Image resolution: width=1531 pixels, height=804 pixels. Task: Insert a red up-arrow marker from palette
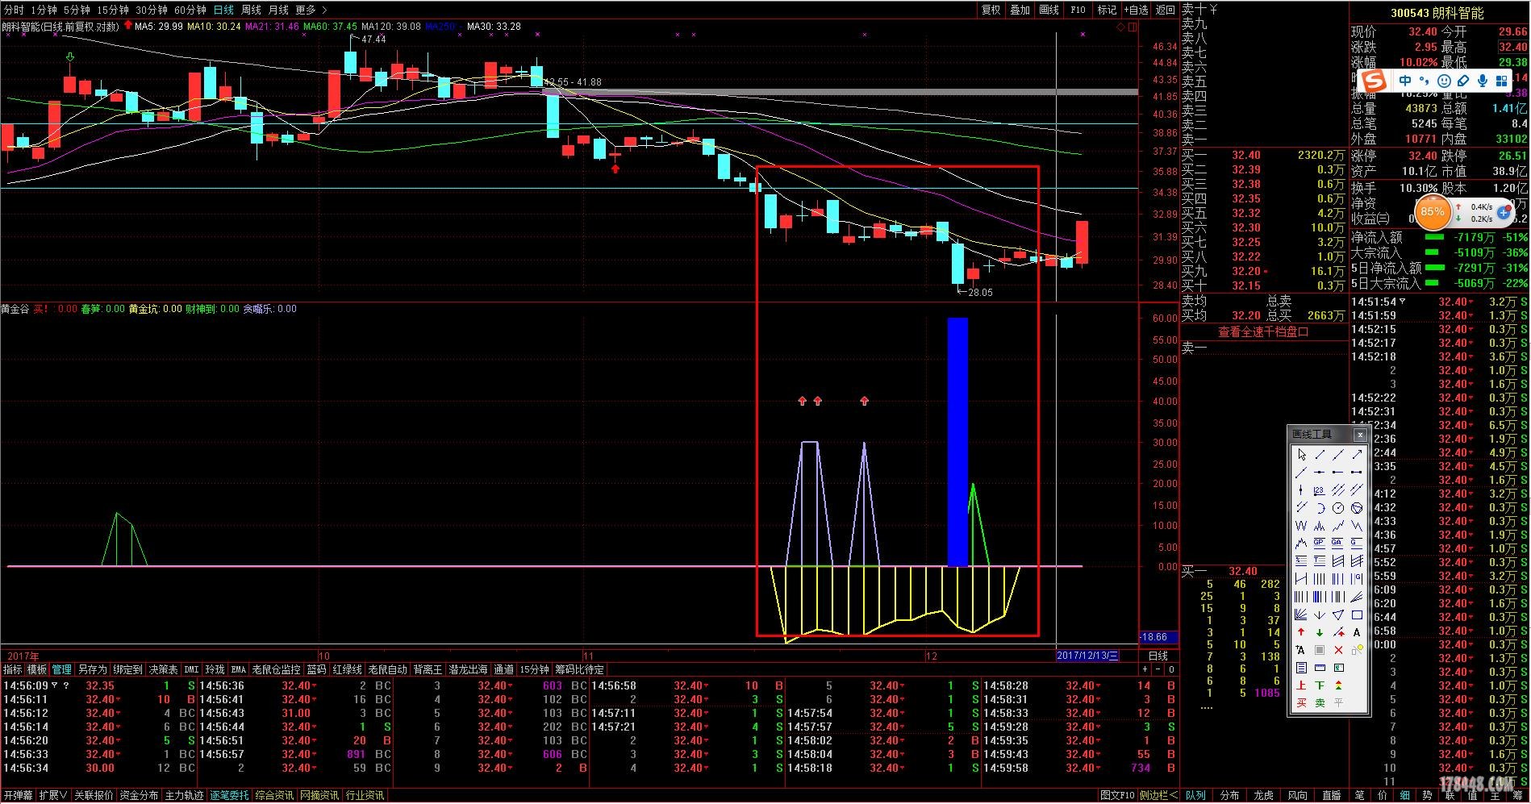pyautogui.click(x=1301, y=633)
